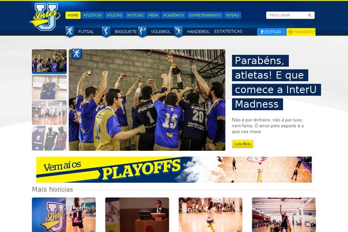This screenshot has width=348, height=232.
Task: Click futsal badge on main slide photo
Action: tap(77, 54)
